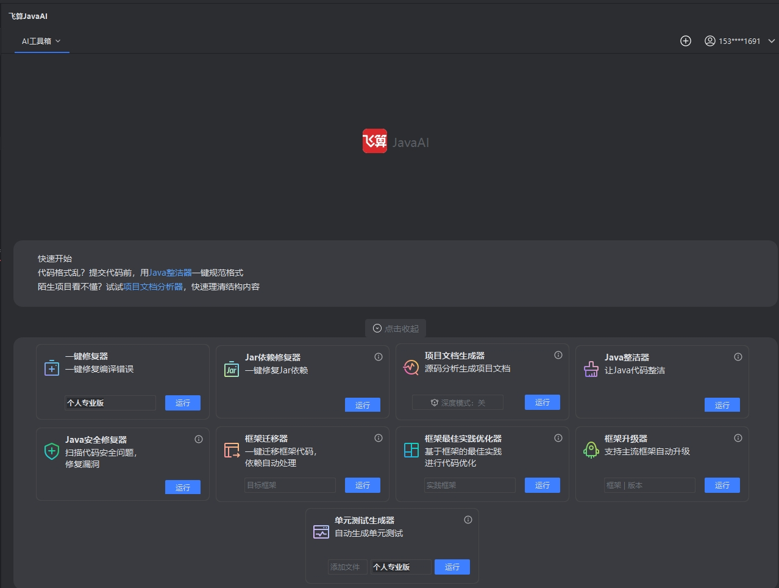Screen dimensions: 779x588
Task: Open the 项目文档分析器 link
Action: pos(153,287)
